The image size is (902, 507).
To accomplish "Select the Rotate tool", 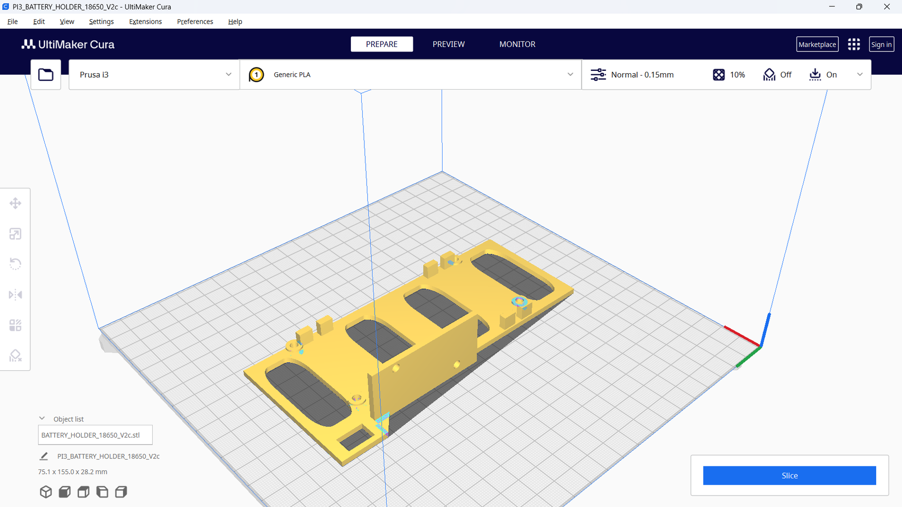I will pos(15,264).
